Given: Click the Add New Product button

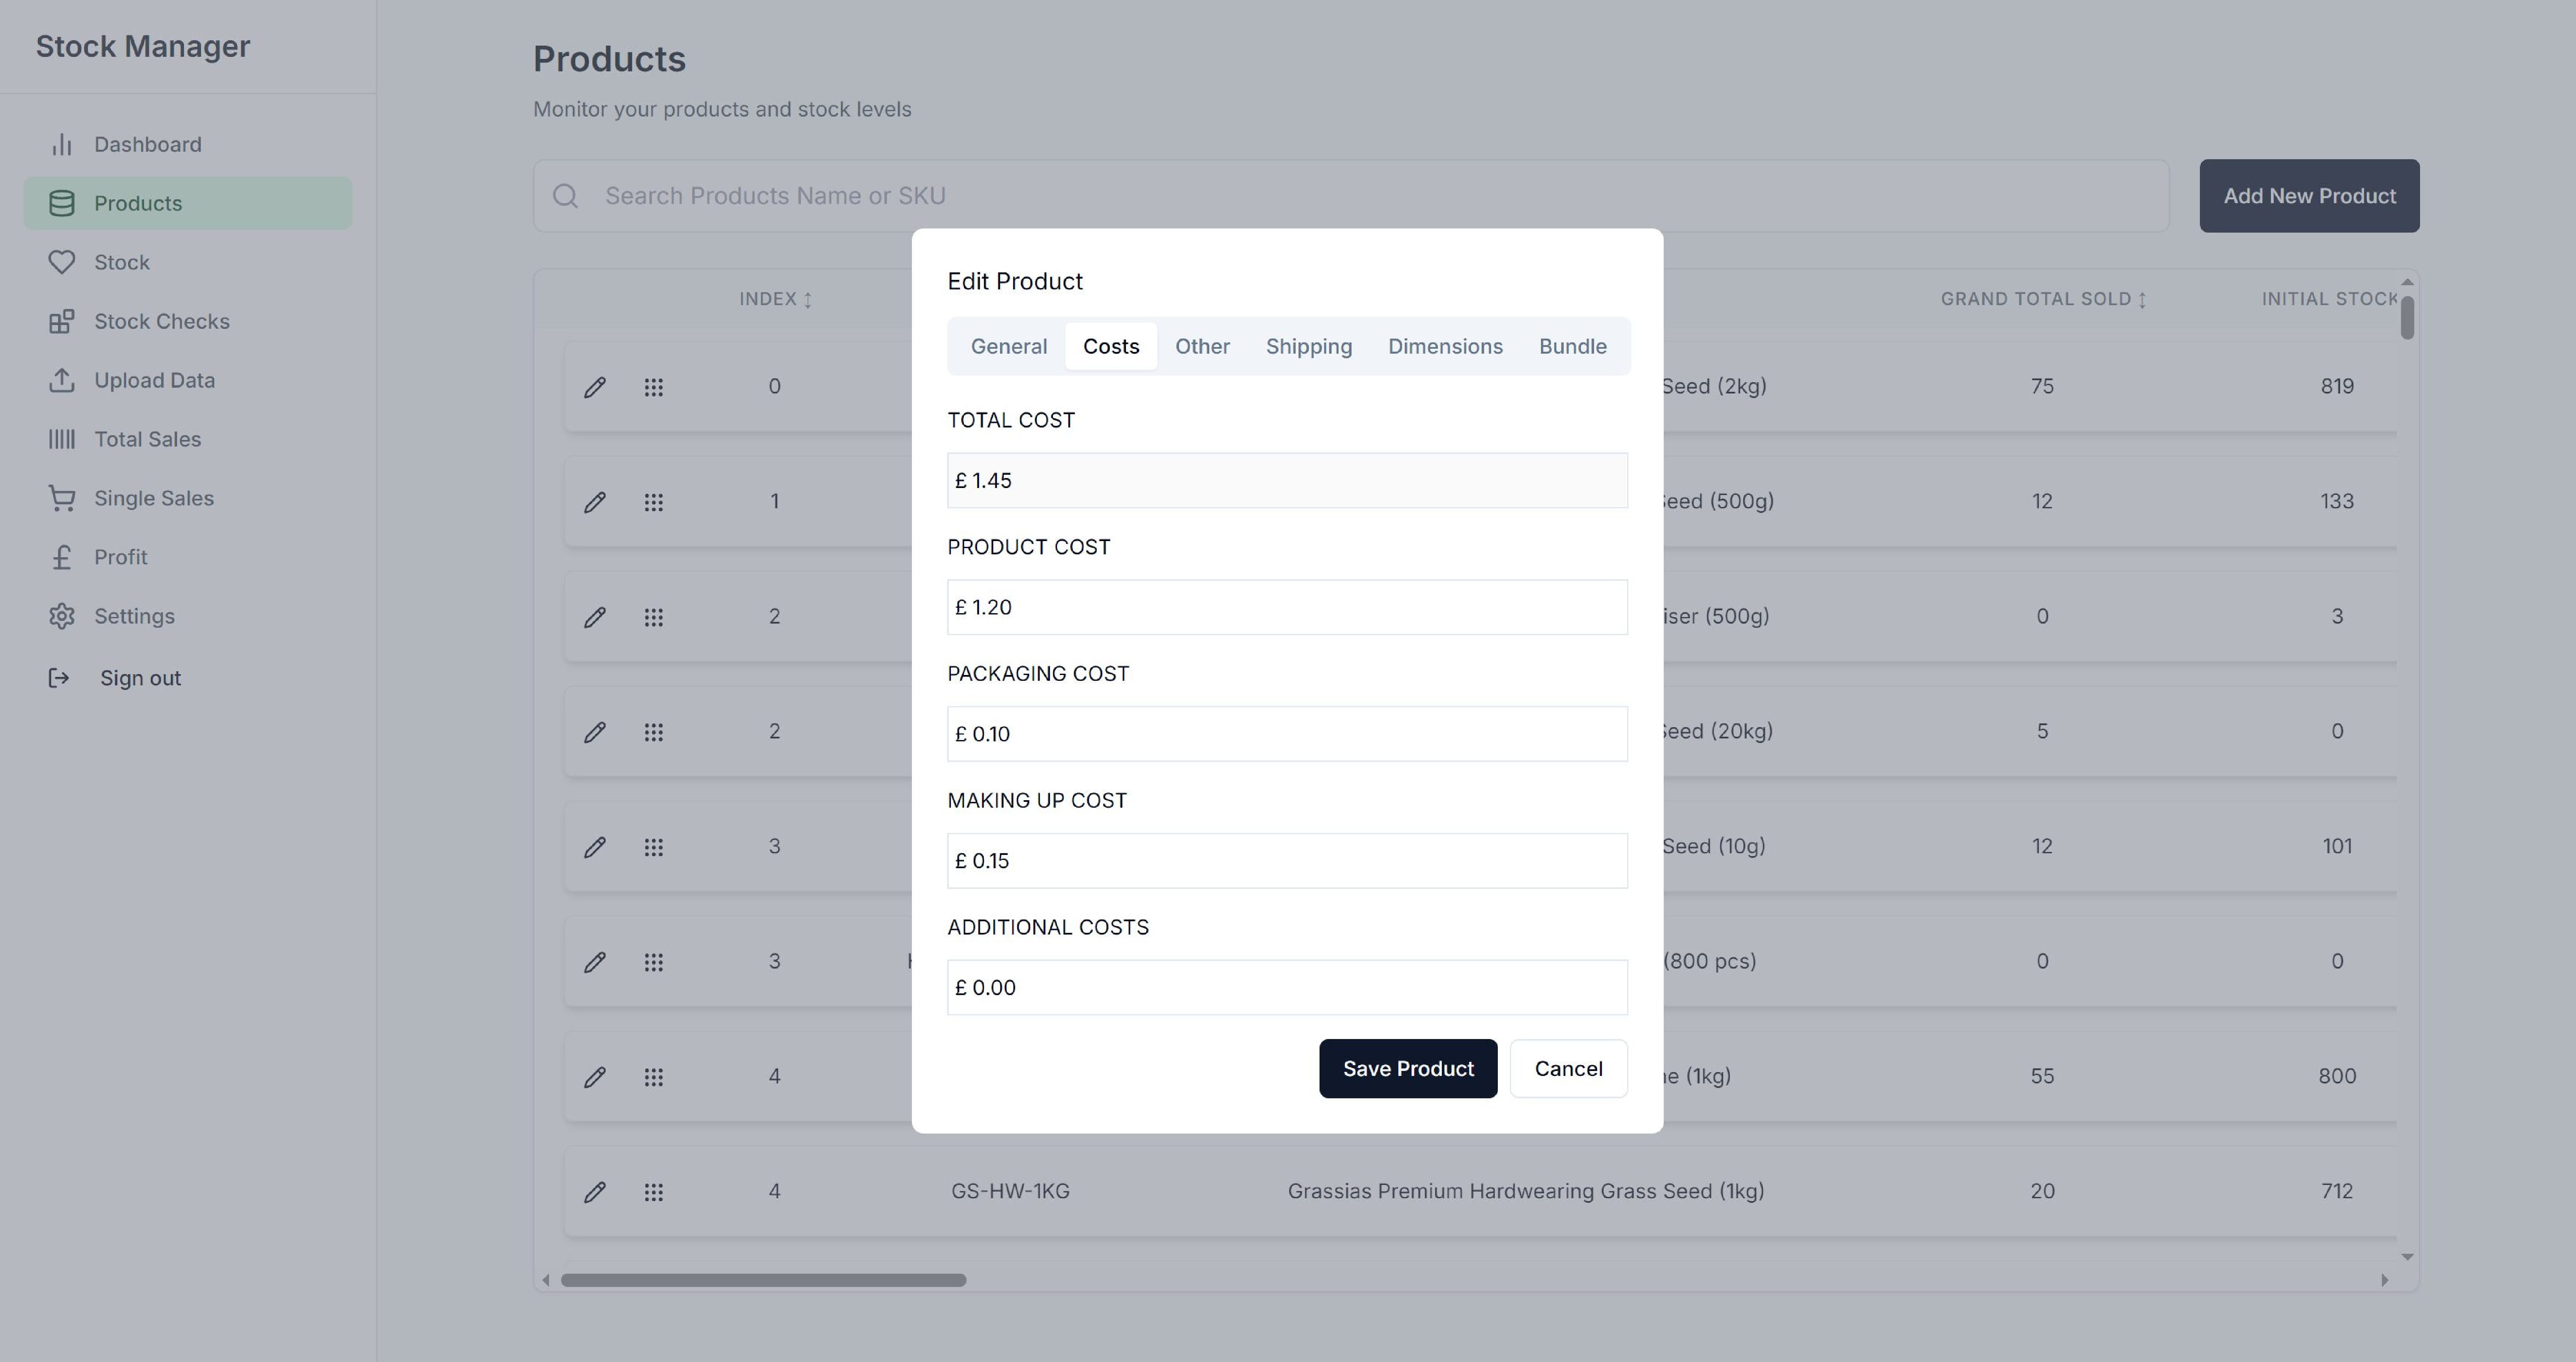Looking at the screenshot, I should tap(2309, 196).
